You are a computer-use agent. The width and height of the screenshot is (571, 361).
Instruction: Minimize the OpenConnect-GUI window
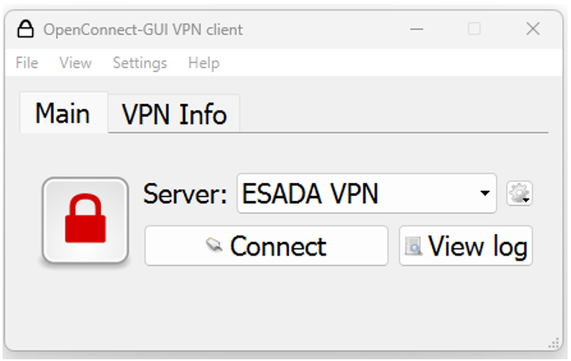(x=416, y=29)
